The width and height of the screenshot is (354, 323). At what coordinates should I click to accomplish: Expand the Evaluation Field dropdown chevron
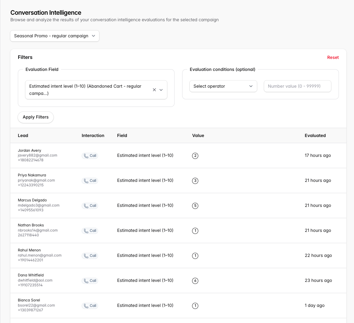click(x=161, y=90)
